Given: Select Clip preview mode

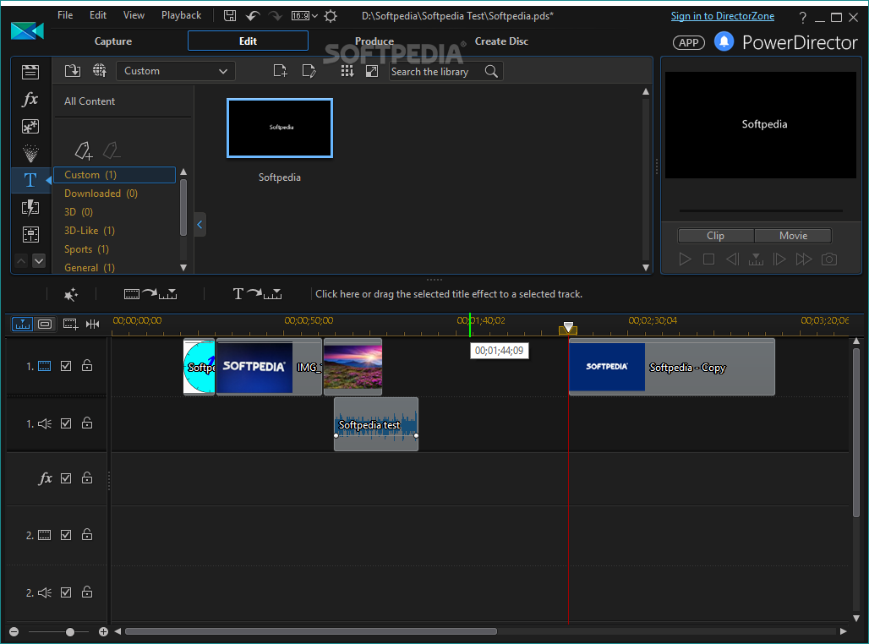Looking at the screenshot, I should tap(715, 236).
